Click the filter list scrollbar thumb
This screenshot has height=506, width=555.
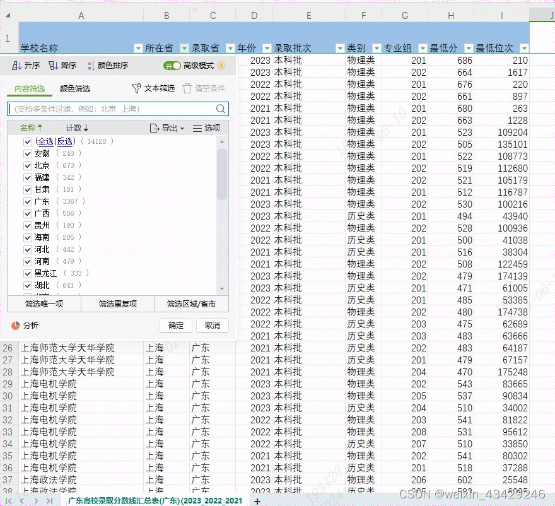click(x=222, y=174)
